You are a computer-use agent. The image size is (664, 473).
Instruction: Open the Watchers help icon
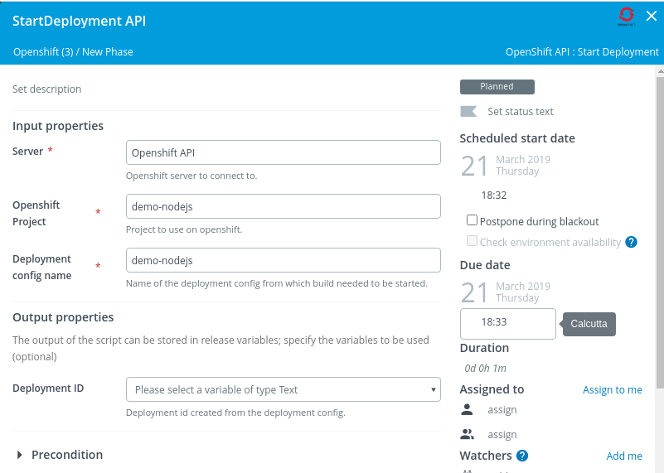click(x=522, y=456)
